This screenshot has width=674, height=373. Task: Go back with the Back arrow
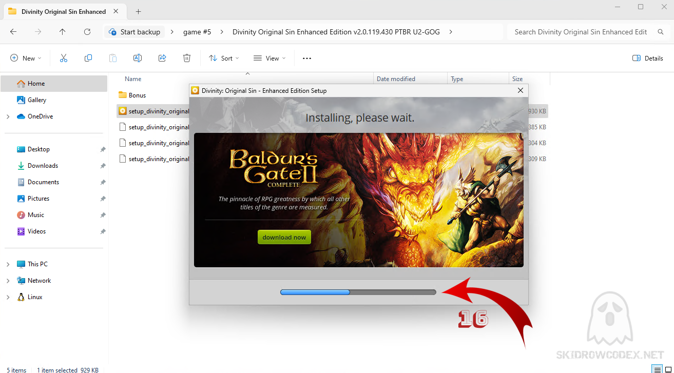[x=13, y=32]
